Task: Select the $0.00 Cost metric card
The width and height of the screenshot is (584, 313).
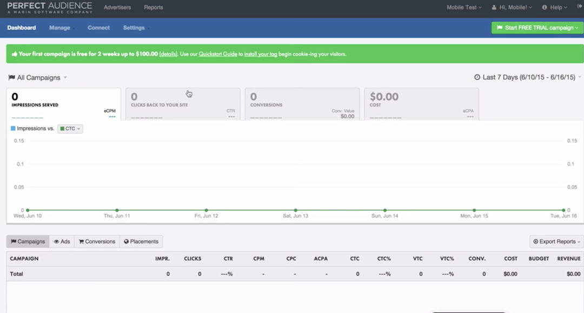Action: pos(421,104)
